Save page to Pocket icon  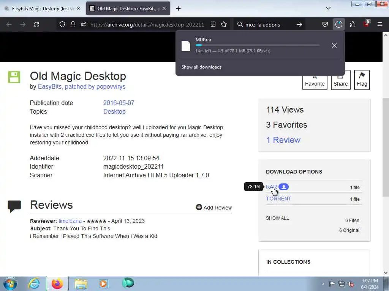(x=325, y=24)
